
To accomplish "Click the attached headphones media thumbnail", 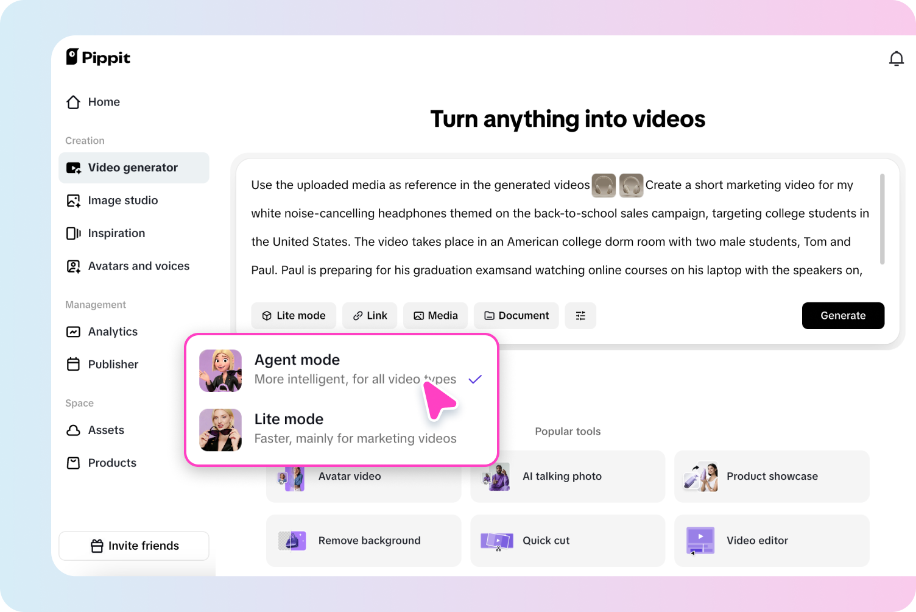I will pyautogui.click(x=602, y=185).
